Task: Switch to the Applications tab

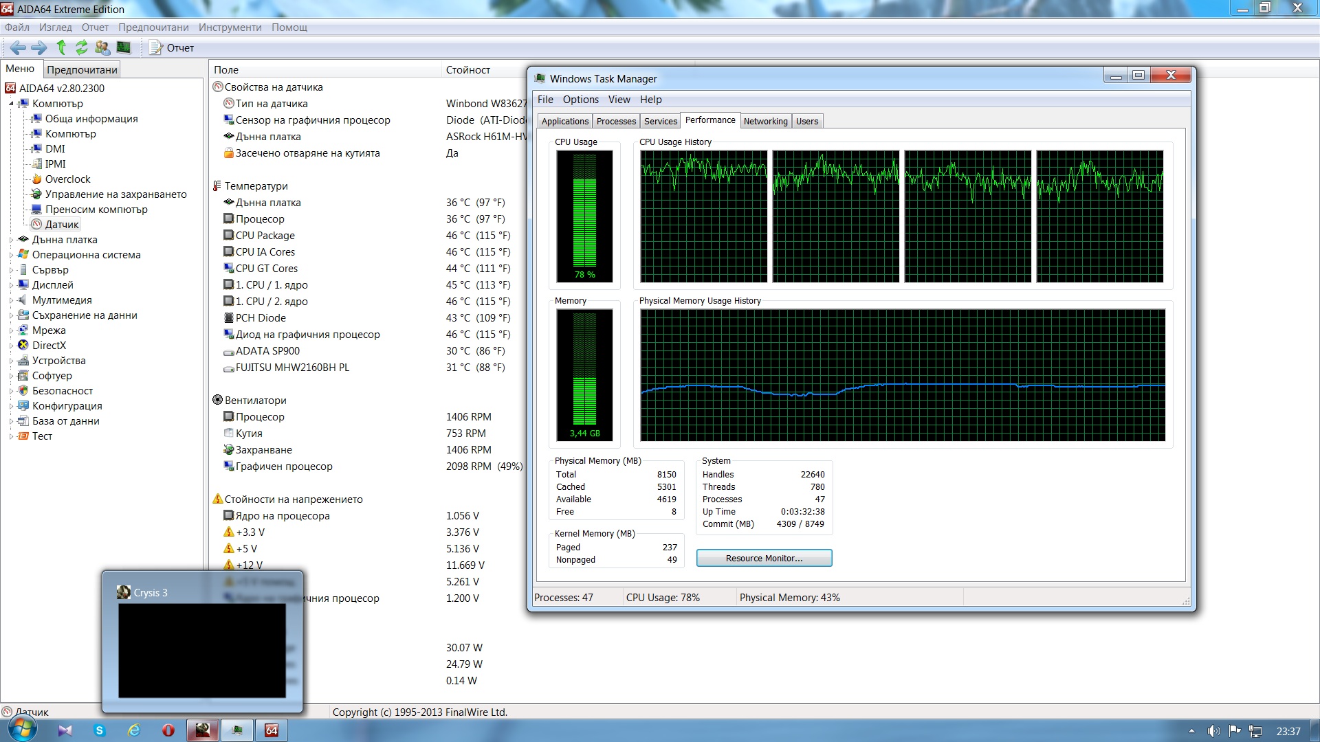Action: (565, 122)
